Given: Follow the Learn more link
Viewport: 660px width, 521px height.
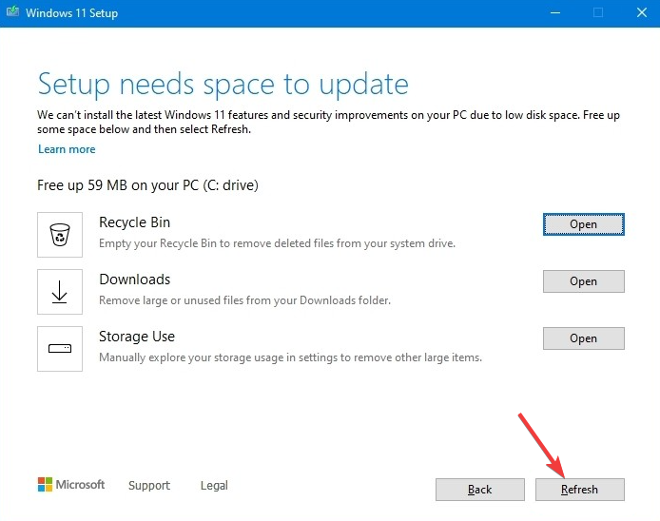Looking at the screenshot, I should pos(67,149).
